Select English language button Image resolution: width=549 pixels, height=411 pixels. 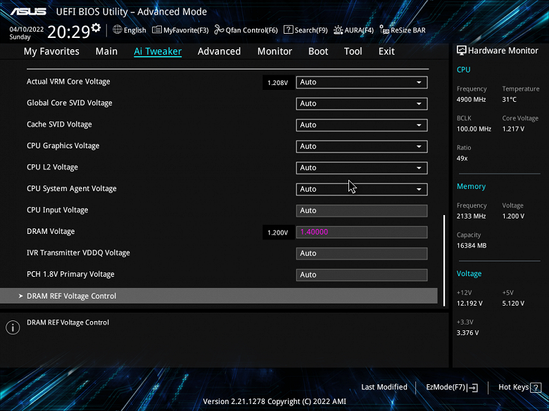pos(135,30)
